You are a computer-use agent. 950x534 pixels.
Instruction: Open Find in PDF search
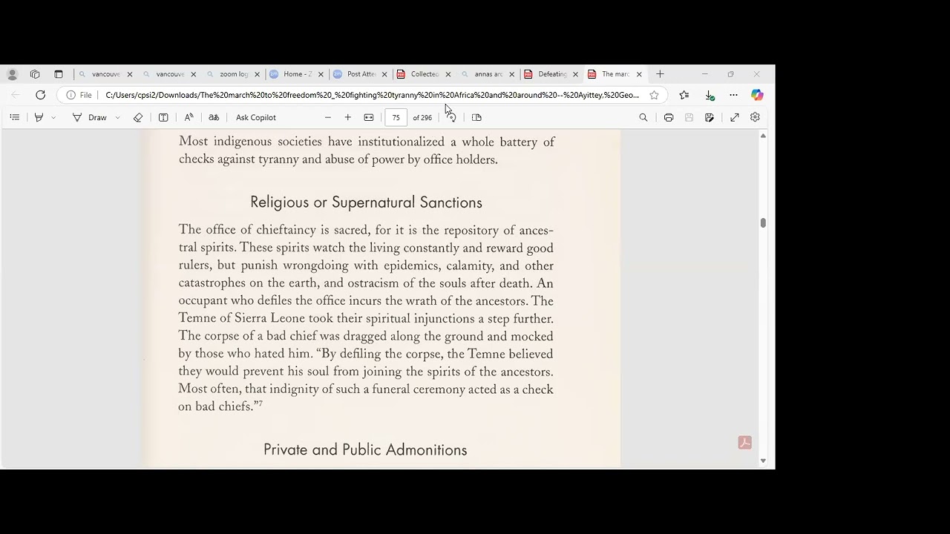643,117
